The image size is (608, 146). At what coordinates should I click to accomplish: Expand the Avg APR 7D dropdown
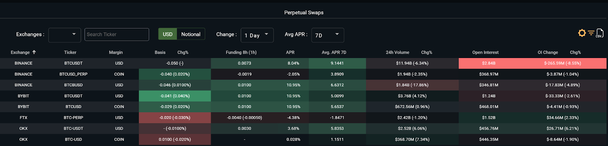click(328, 35)
